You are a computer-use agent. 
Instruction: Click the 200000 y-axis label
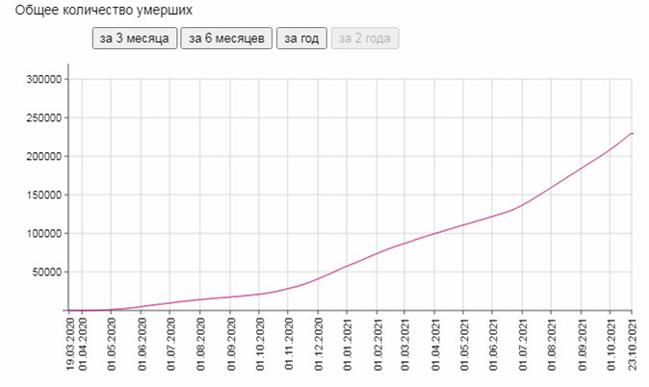point(43,157)
